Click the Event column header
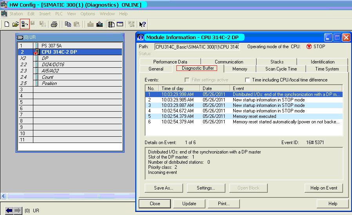 [x=286, y=89]
